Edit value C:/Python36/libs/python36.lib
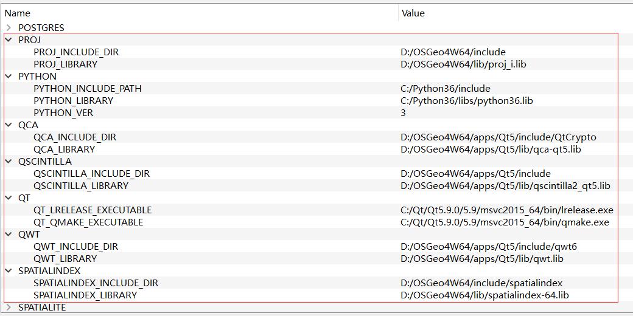633x316 pixels. click(x=467, y=100)
